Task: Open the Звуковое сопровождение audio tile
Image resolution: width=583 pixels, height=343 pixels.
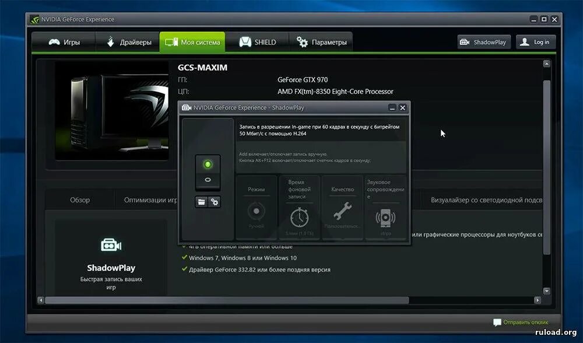Action: click(x=385, y=207)
